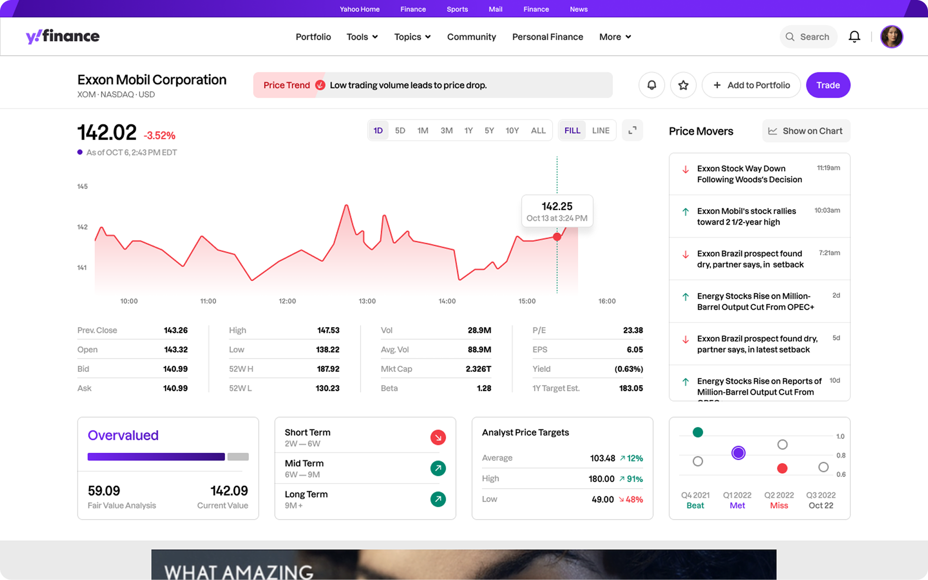
Task: Select the Q2 2022 Miss red dot
Action: [x=782, y=468]
